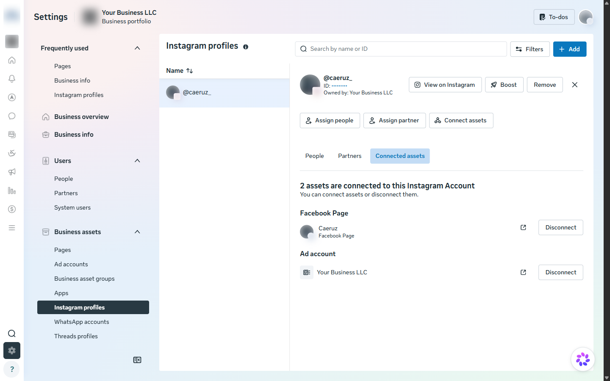Open the Billing dollar icon
This screenshot has width=610, height=381.
pos(12,209)
